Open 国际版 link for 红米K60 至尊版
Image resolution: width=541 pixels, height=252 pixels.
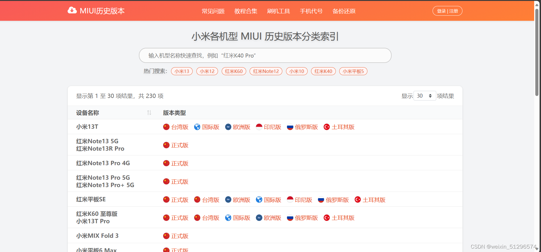[x=242, y=218]
